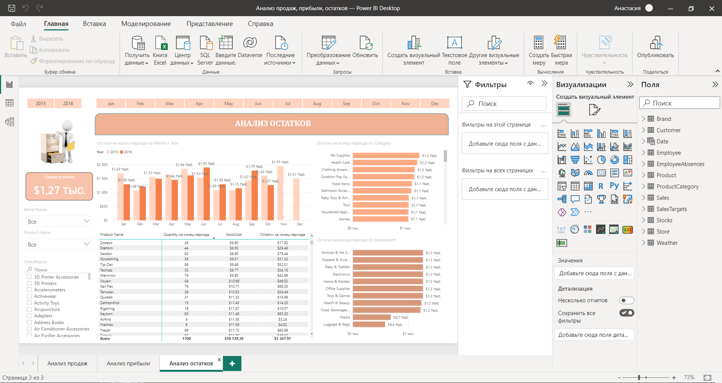Viewport: 722px width, 383px height.
Task: Select the funnel chart visualization icon
Action: tap(575, 160)
